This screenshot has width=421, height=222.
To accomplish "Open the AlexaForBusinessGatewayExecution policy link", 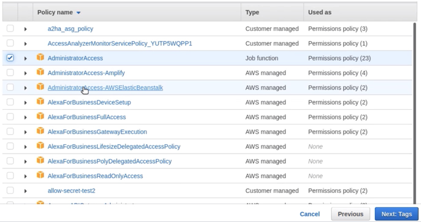I will coord(97,132).
